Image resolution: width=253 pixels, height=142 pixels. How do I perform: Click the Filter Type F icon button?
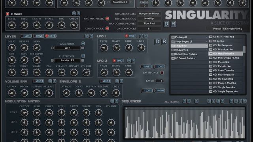tap(83, 56)
